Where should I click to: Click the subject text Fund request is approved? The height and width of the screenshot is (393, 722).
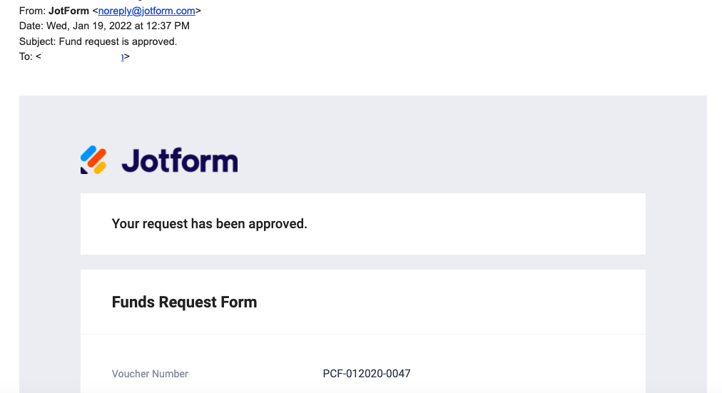pos(118,41)
